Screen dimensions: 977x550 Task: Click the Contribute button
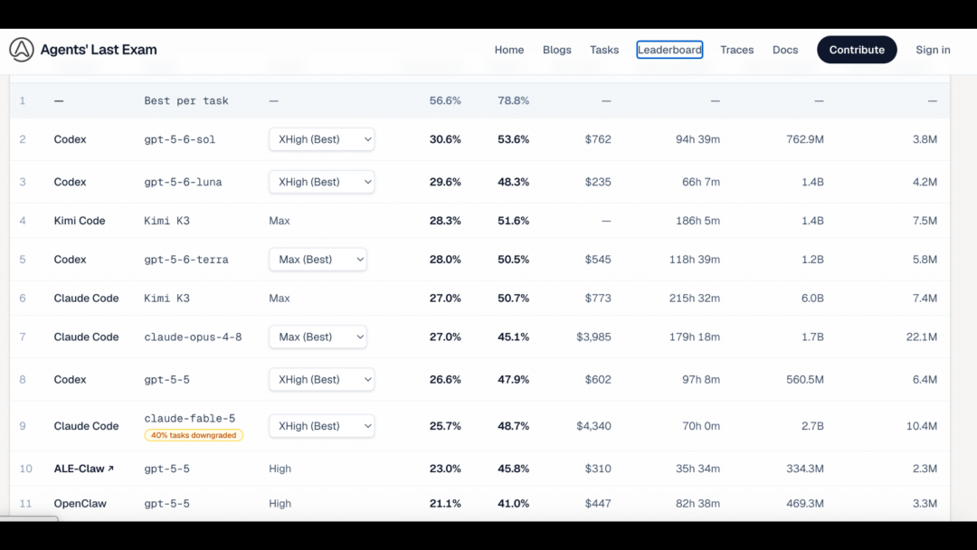pyautogui.click(x=857, y=50)
